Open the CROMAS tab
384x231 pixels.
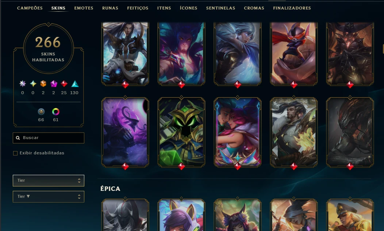254,8
